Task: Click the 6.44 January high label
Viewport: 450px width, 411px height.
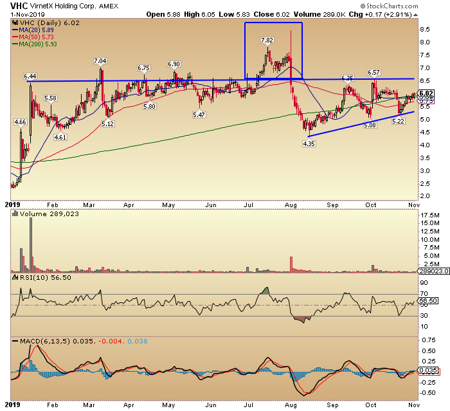Action: 30,77
